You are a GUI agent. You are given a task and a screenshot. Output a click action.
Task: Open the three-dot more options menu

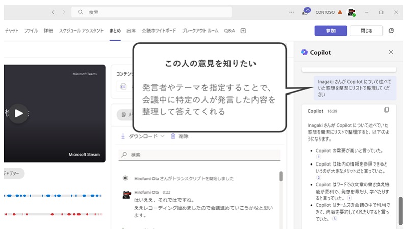pos(291,12)
